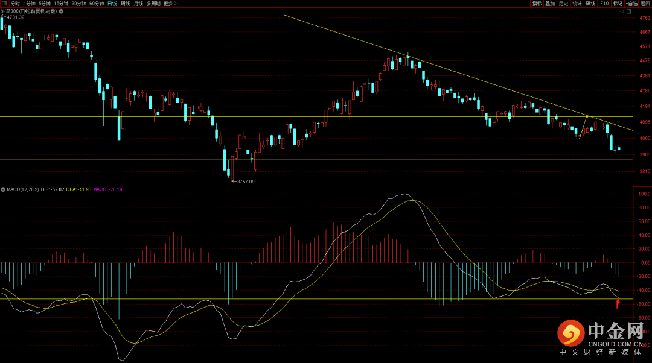This screenshot has width=652, height=363.
Task: Click the 沪深300(日线.前复权.对数) chart title
Action: point(29,11)
